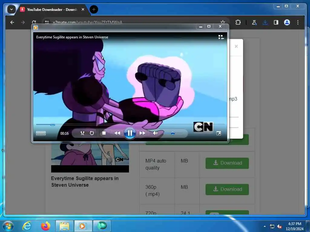Open Chrome three-dot menu
This screenshot has height=232, width=310.
298,22
